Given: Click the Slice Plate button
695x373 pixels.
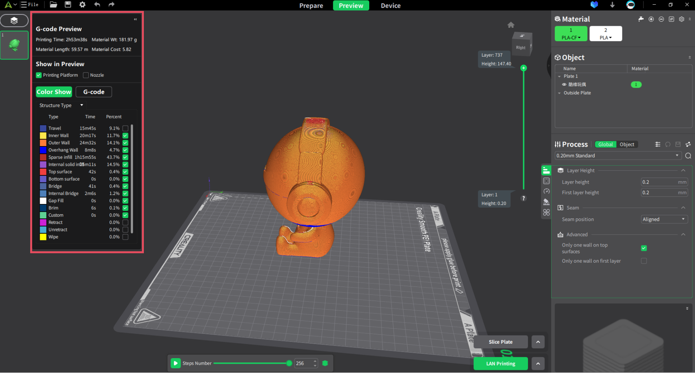Looking at the screenshot, I should (501, 342).
